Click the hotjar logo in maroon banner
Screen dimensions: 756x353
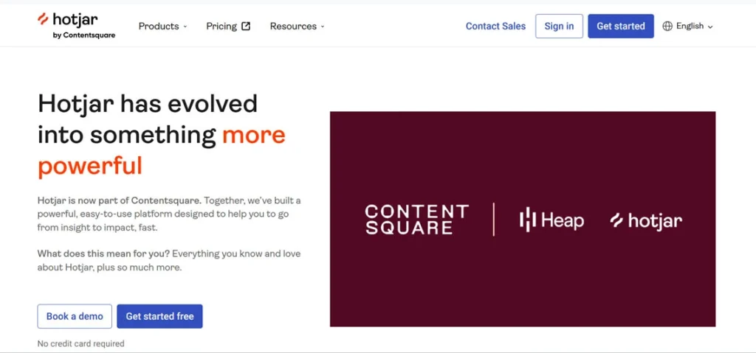pyautogui.click(x=646, y=220)
